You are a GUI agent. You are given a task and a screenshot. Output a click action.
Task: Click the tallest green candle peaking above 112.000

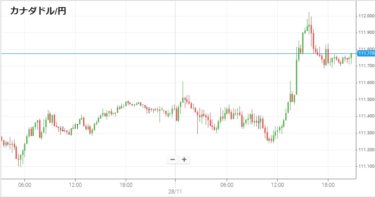coord(309,22)
